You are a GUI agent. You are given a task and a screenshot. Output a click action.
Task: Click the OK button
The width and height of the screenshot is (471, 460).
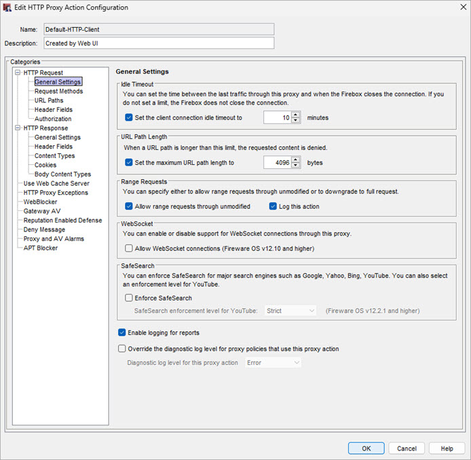click(366, 448)
